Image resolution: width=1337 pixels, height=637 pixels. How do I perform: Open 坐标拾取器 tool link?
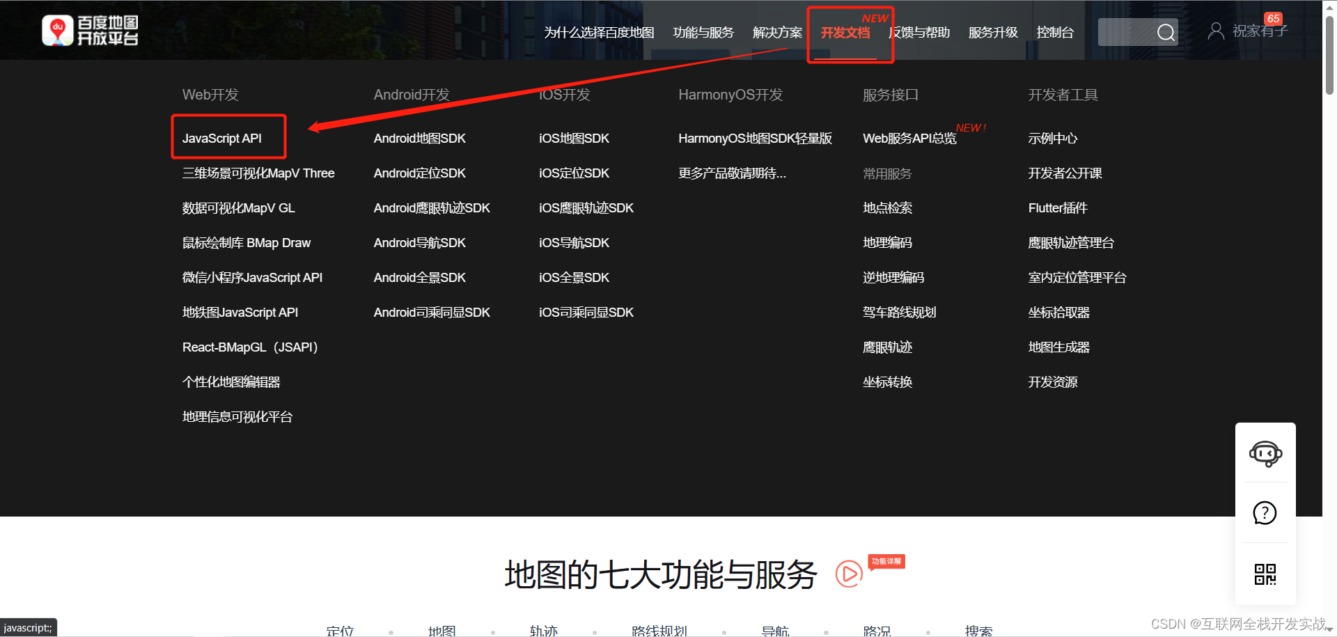1059,313
